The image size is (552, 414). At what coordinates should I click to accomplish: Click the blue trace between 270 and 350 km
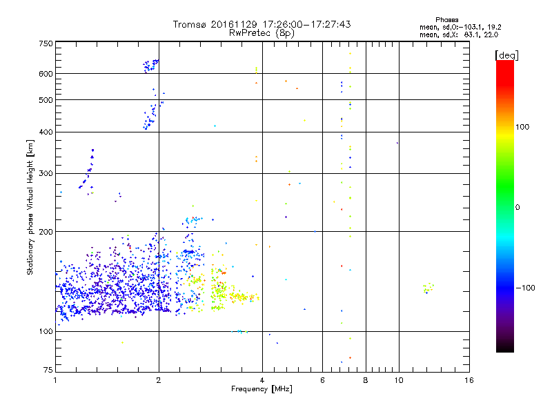[87, 169]
